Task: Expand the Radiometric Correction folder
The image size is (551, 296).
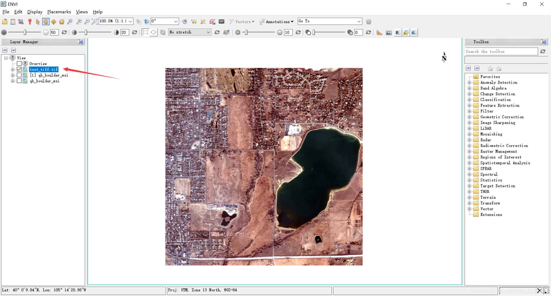Action: [x=469, y=146]
